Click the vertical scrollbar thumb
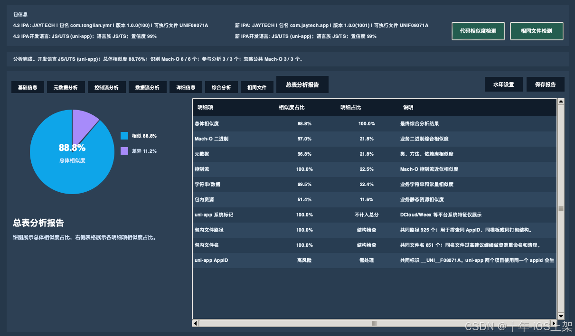The height and width of the screenshot is (336, 575). pyautogui.click(x=561, y=208)
